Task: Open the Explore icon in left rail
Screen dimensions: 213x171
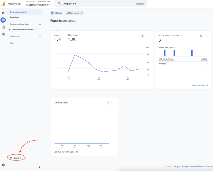Action: 3,27
